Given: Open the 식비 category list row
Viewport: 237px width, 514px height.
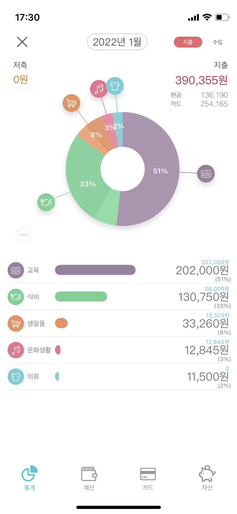Looking at the screenshot, I should point(118,297).
